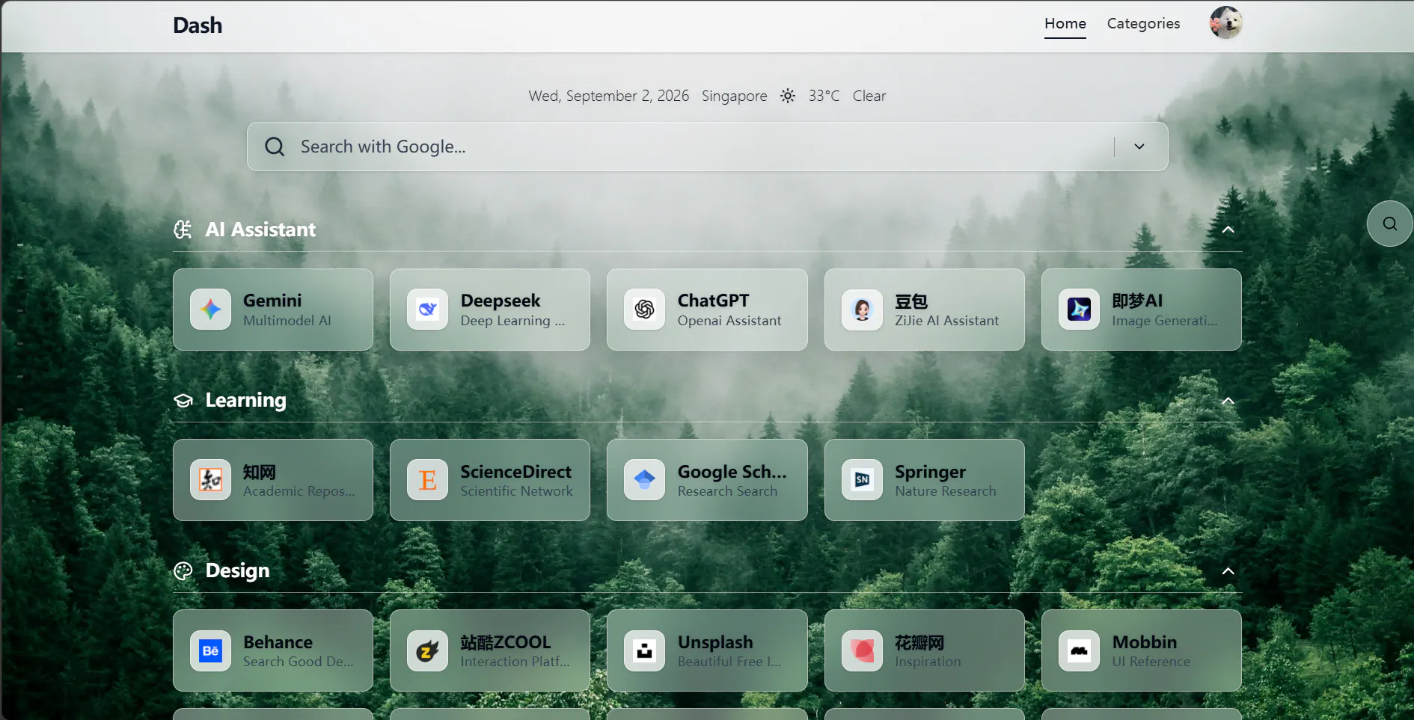Click the Academic Repos... subtitle

[x=299, y=491]
